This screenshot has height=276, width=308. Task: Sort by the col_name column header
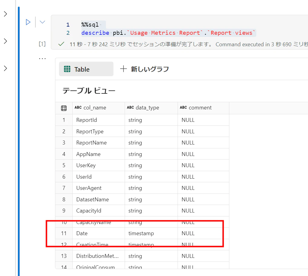point(99,108)
